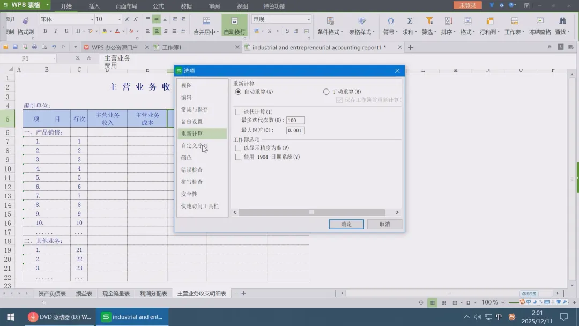Increase font size with the larger A icon
Screen dimensions: 579x326
point(127,19)
